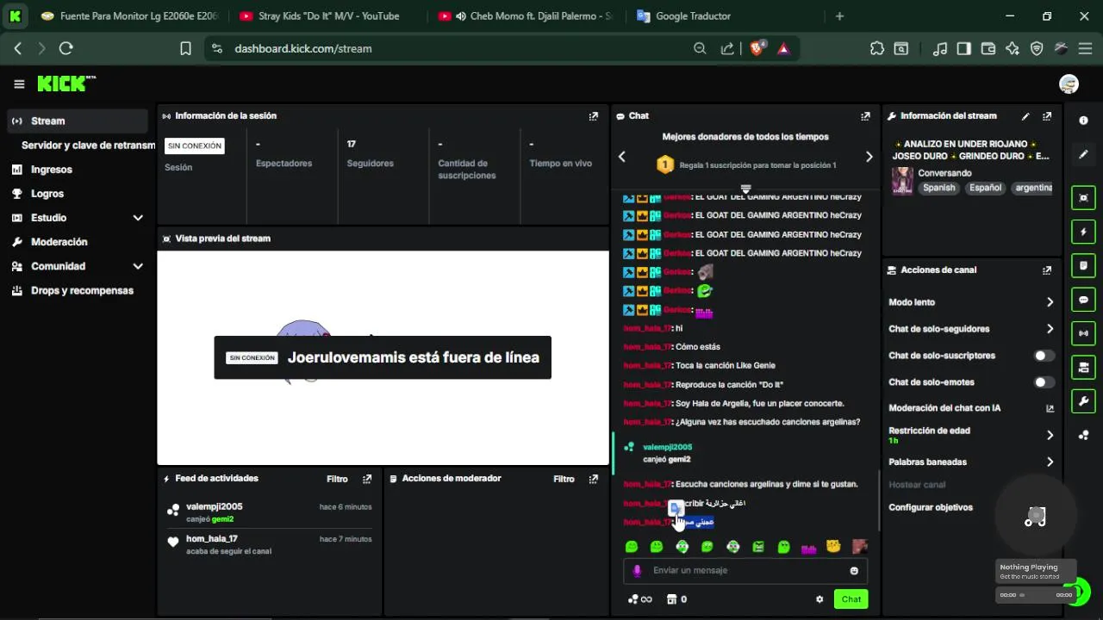Edit stream info with pencil icon

(1025, 115)
